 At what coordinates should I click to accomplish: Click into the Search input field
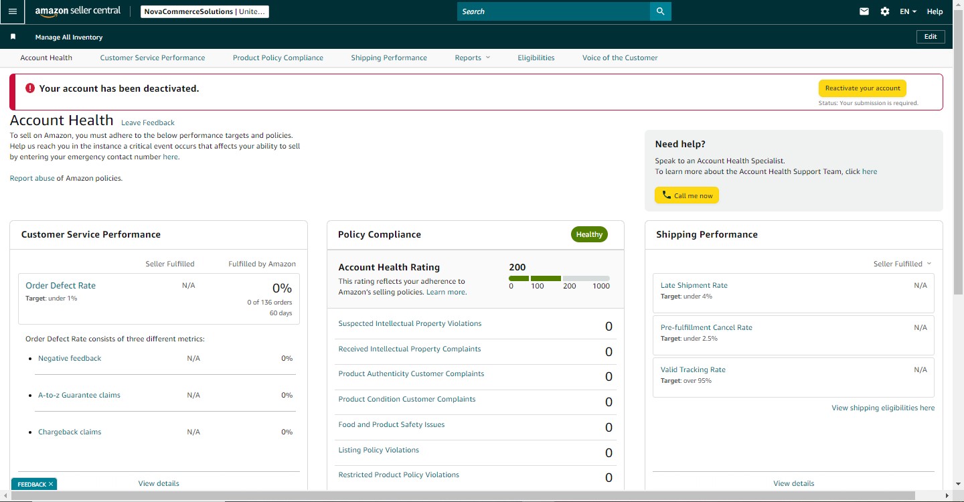click(554, 11)
